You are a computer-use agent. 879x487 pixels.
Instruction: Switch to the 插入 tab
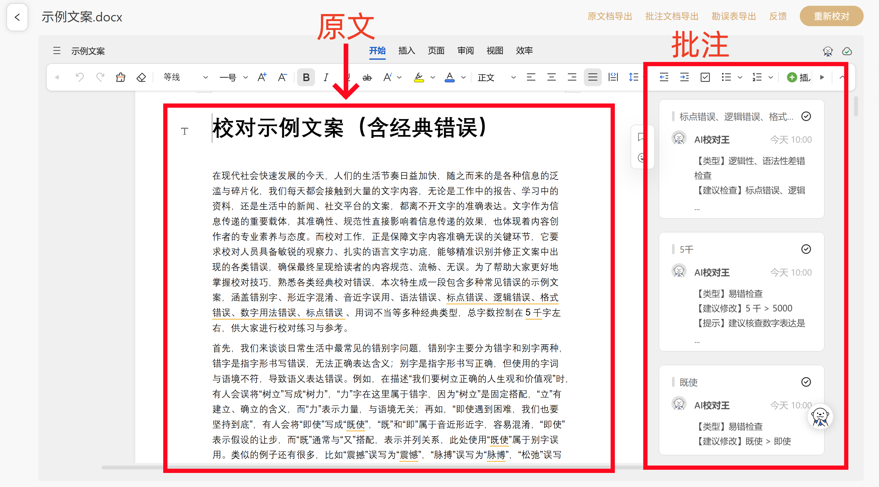click(406, 50)
